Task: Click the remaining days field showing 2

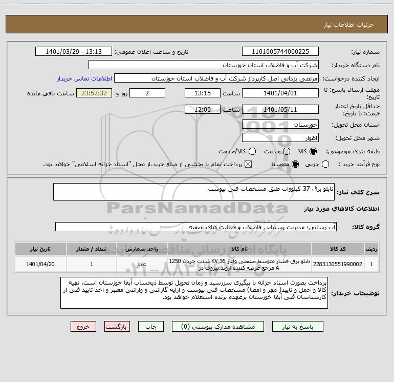Action: [x=147, y=93]
